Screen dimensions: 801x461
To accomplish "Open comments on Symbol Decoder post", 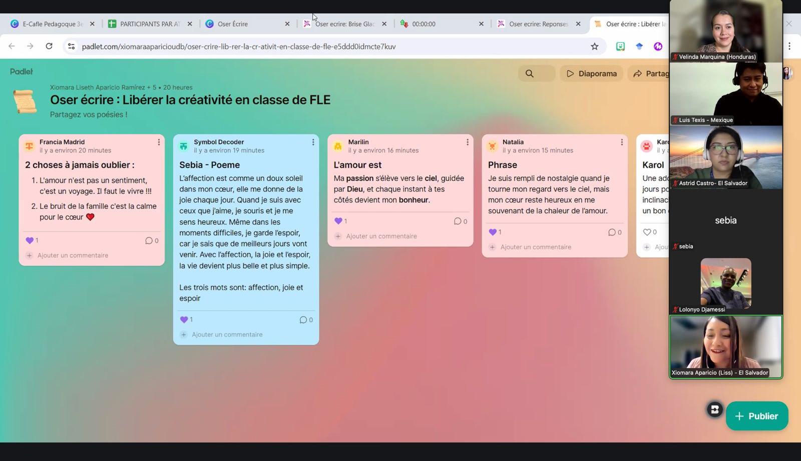I will pyautogui.click(x=306, y=319).
